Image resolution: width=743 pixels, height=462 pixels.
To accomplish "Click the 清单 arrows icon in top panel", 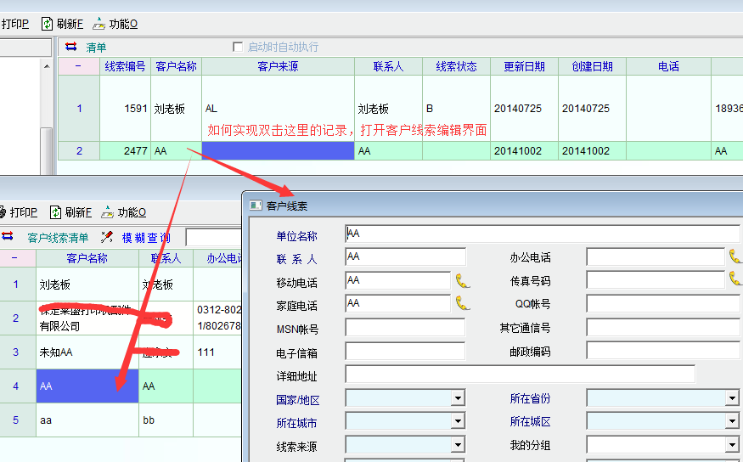I will (71, 47).
